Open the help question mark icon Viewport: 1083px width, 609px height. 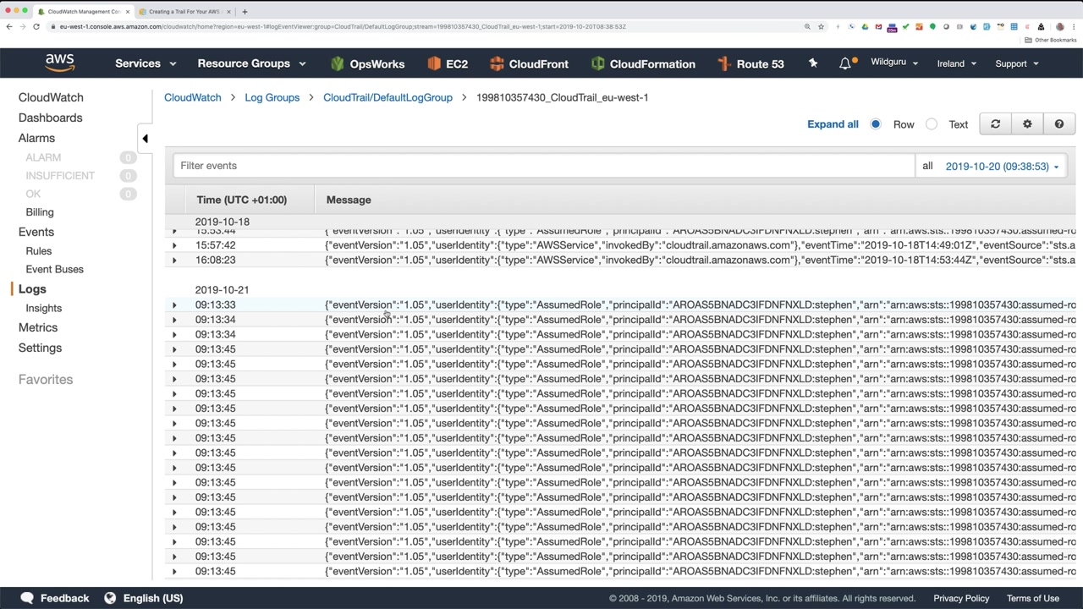coord(1058,124)
